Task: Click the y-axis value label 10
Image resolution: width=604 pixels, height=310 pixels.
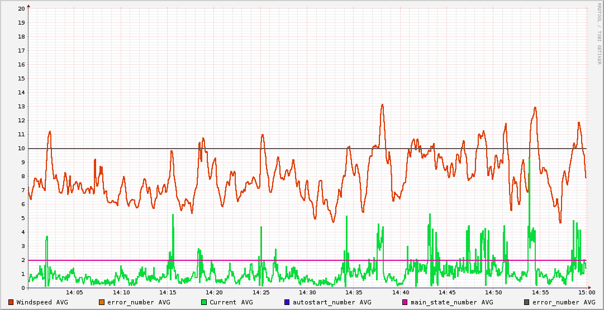Action: [x=21, y=148]
